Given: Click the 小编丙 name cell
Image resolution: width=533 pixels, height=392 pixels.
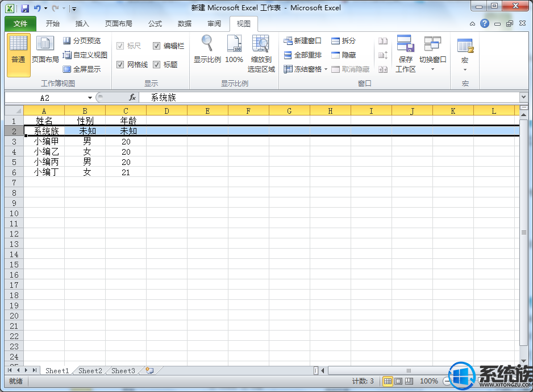Looking at the screenshot, I should [x=44, y=162].
